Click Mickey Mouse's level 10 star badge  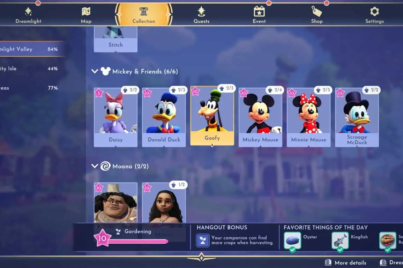(x=244, y=93)
